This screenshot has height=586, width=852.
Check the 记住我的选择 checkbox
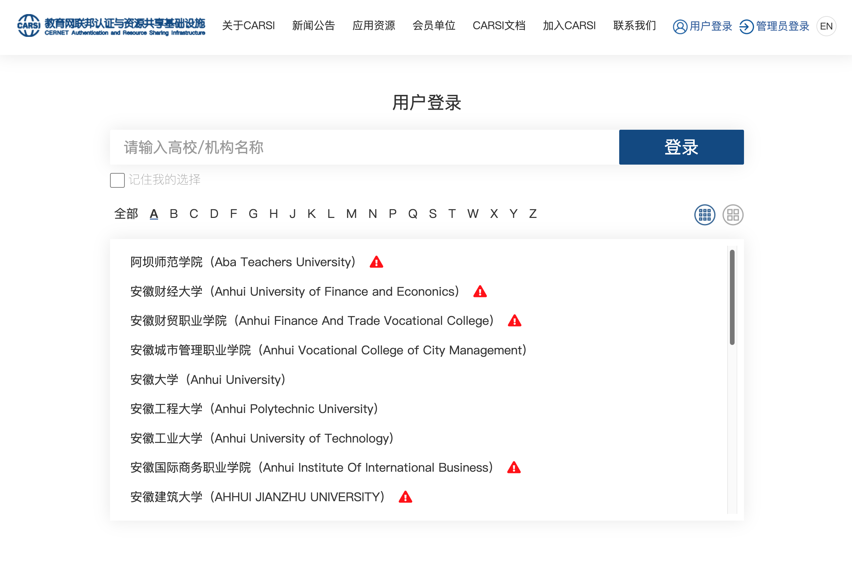coord(117,180)
